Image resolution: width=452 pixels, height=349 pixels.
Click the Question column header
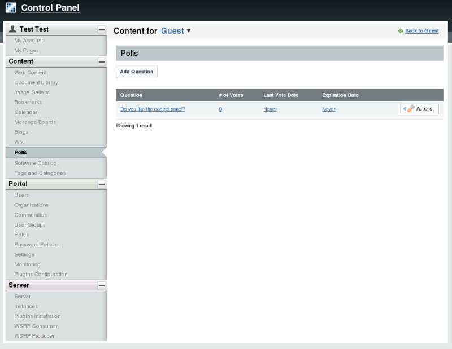[131, 95]
